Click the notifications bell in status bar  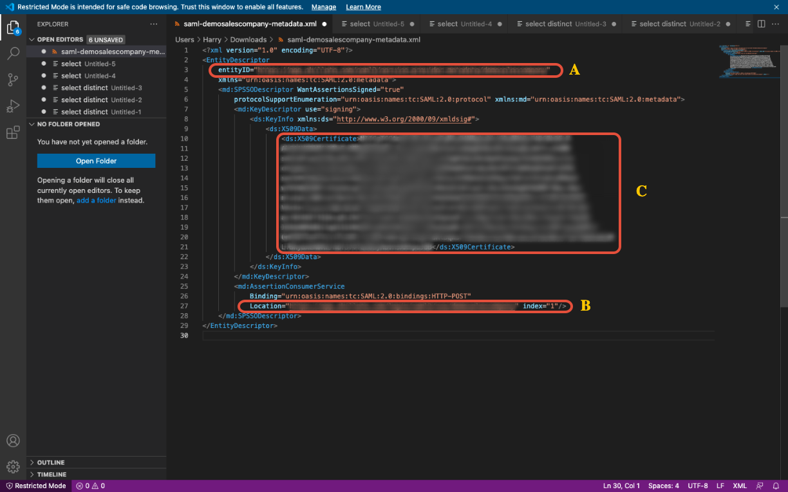(x=776, y=486)
